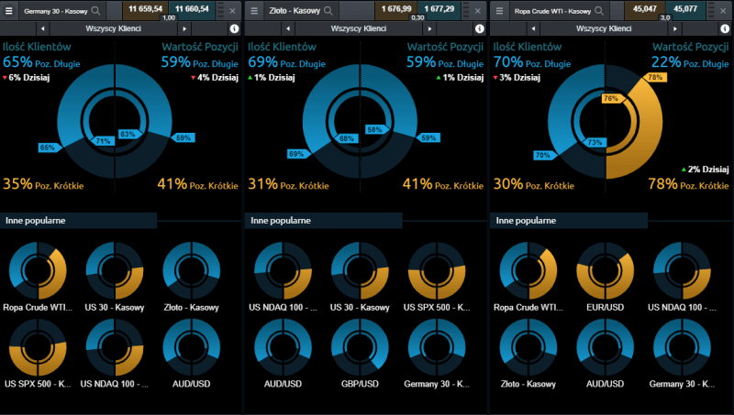Click sell price 11 659,54 for Germany 30
The image size is (734, 415).
pyautogui.click(x=144, y=8)
